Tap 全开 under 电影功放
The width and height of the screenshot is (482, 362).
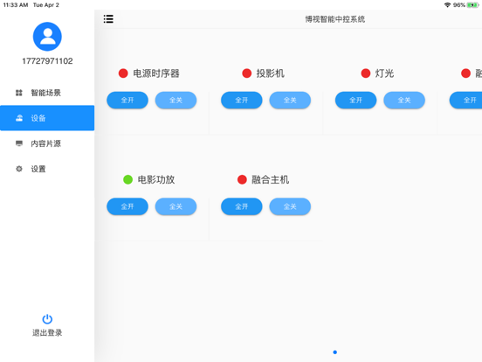pyautogui.click(x=127, y=206)
